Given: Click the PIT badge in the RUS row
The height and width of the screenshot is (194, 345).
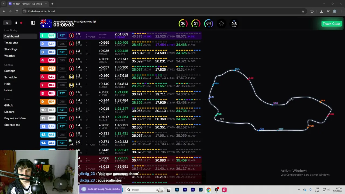Looking at the screenshot, I should 62,36.
